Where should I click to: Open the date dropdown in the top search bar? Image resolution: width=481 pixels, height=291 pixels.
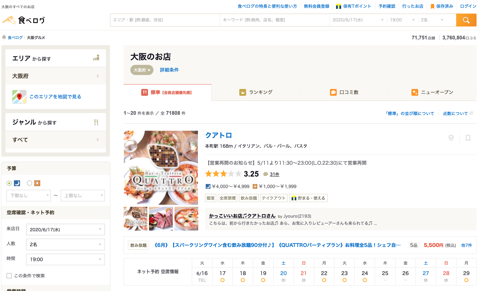tap(358, 20)
